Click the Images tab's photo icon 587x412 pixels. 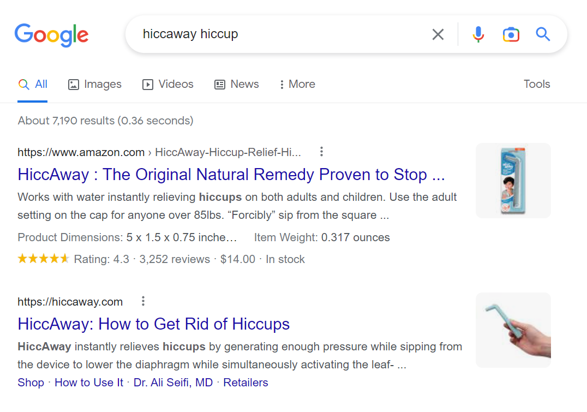73,84
